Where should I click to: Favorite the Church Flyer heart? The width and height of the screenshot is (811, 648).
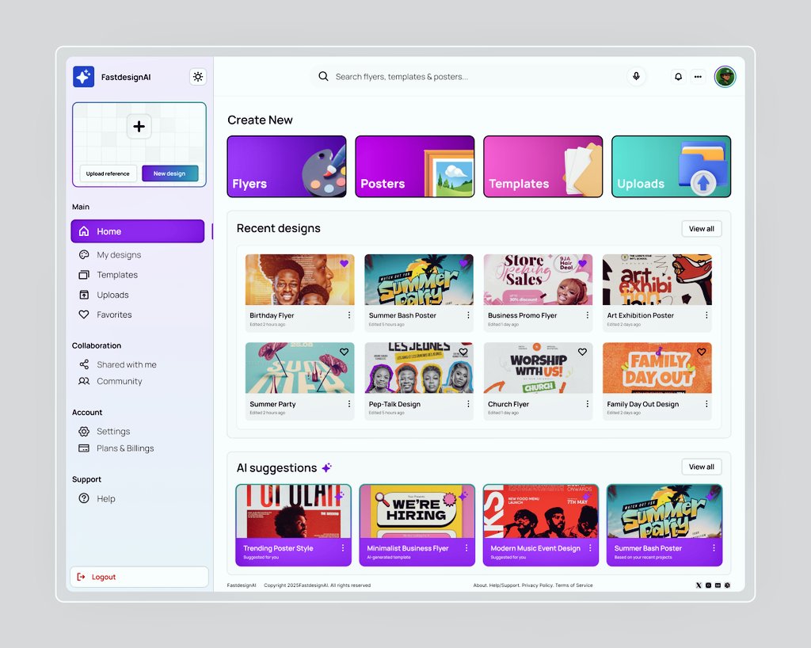coord(582,352)
